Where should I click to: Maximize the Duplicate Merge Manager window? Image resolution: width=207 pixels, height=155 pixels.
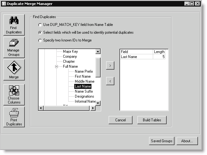pos(192,4)
